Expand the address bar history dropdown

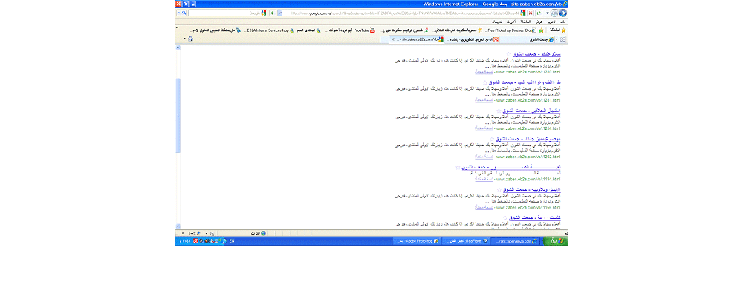pos(280,13)
